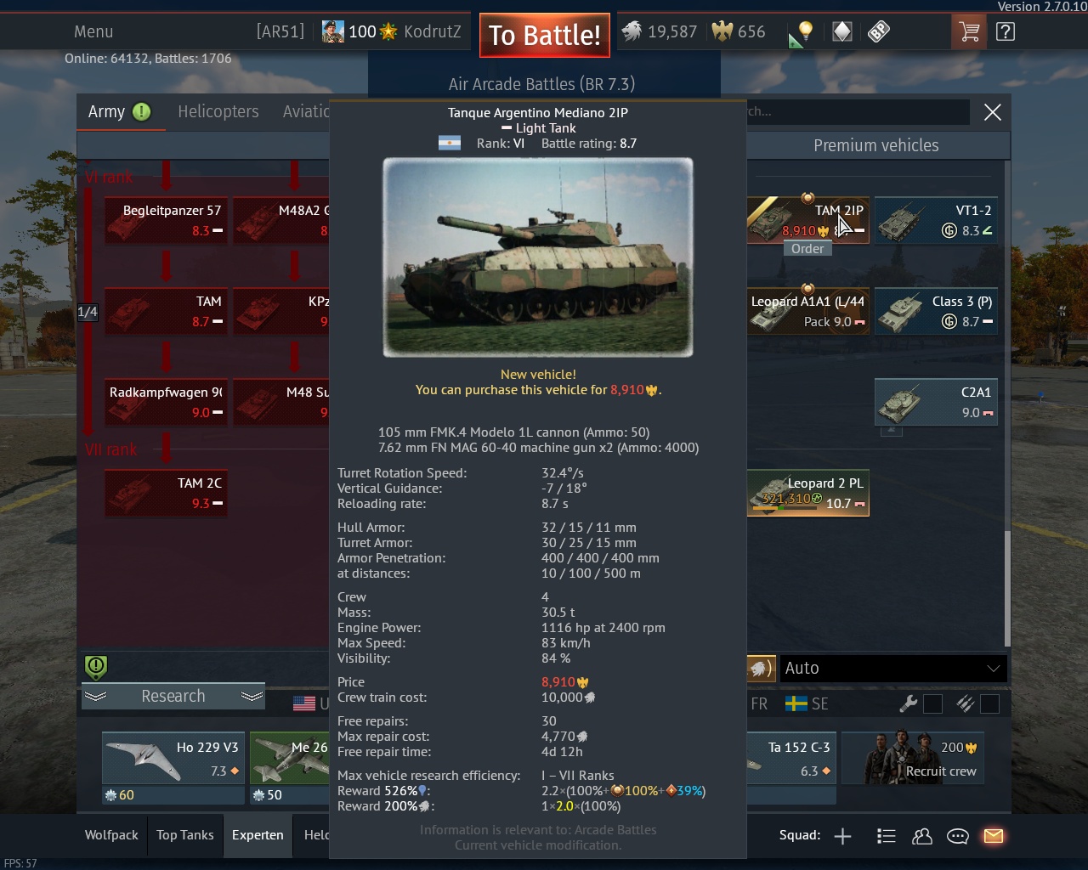Open the Top Tanks preset tab
1088x870 pixels.
[185, 835]
